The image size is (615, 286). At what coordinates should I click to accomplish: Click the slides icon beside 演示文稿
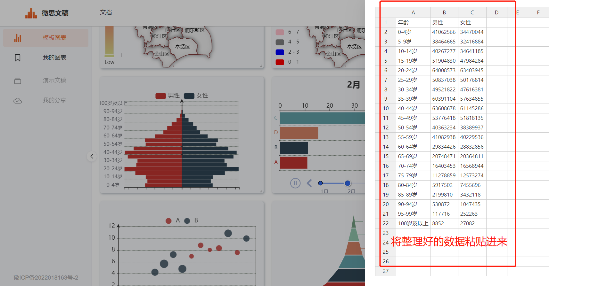tap(18, 81)
